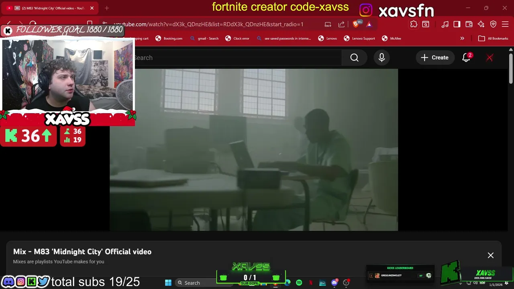Toggle the browser sidebar panel
This screenshot has height=289, width=514.
[457, 24]
